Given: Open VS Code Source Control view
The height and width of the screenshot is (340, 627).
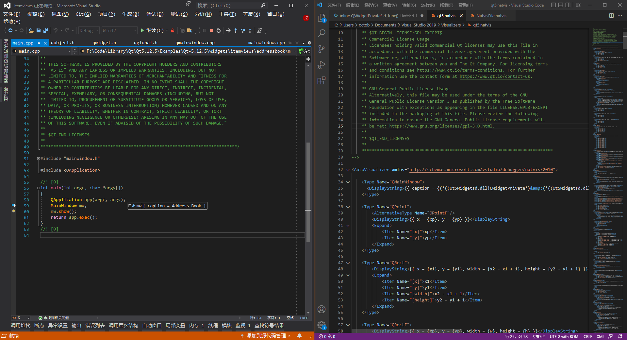Looking at the screenshot, I should [x=322, y=49].
